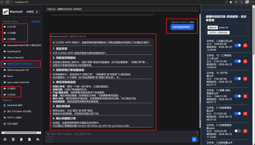Click the right arrow of sidebar horizontal scrollbar
This screenshot has width=255, height=145.
[40, 133]
